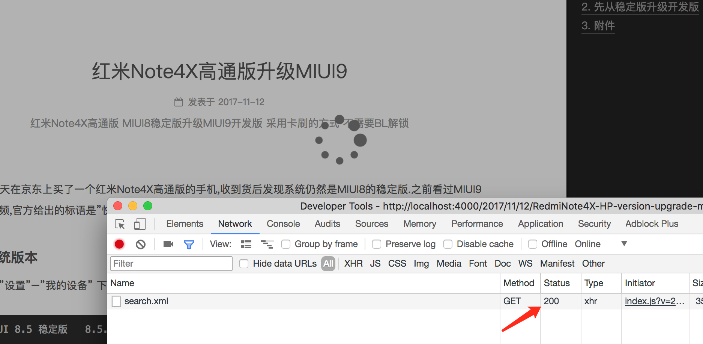Minimize the Developer Tools window
The height and width of the screenshot is (344, 703).
pos(133,206)
